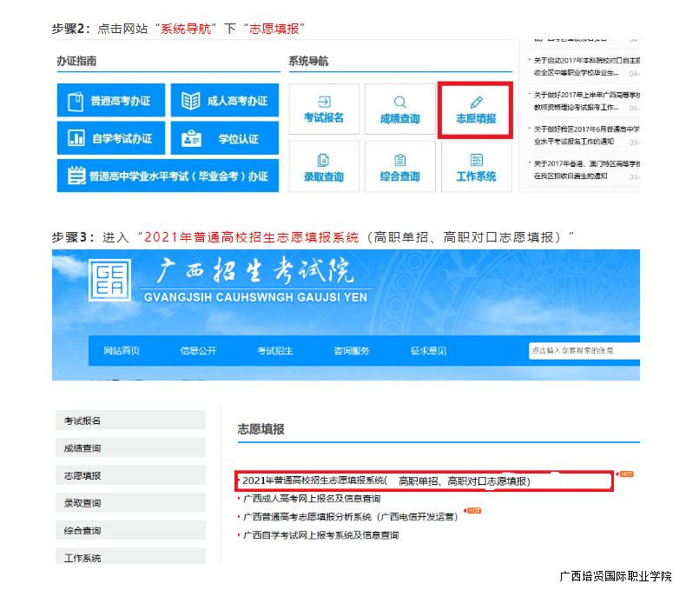Click 广西自学考试网上报考系统 link

pos(320,534)
